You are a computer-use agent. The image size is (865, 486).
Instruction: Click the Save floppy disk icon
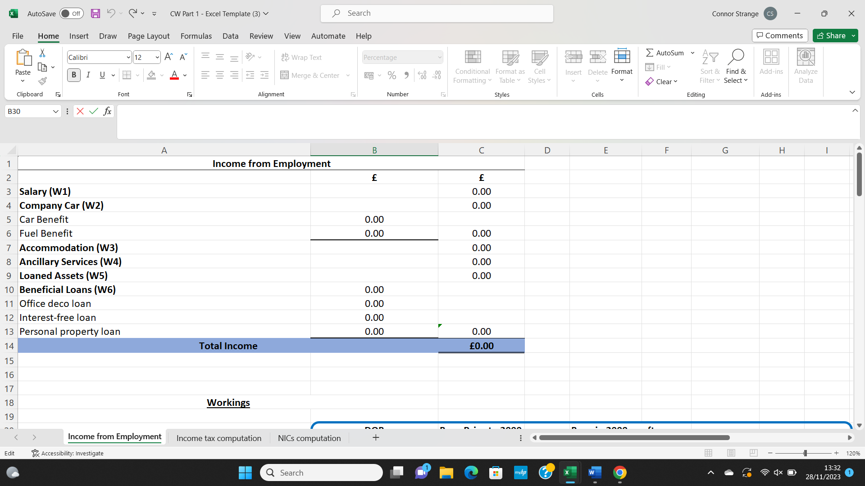click(x=95, y=13)
